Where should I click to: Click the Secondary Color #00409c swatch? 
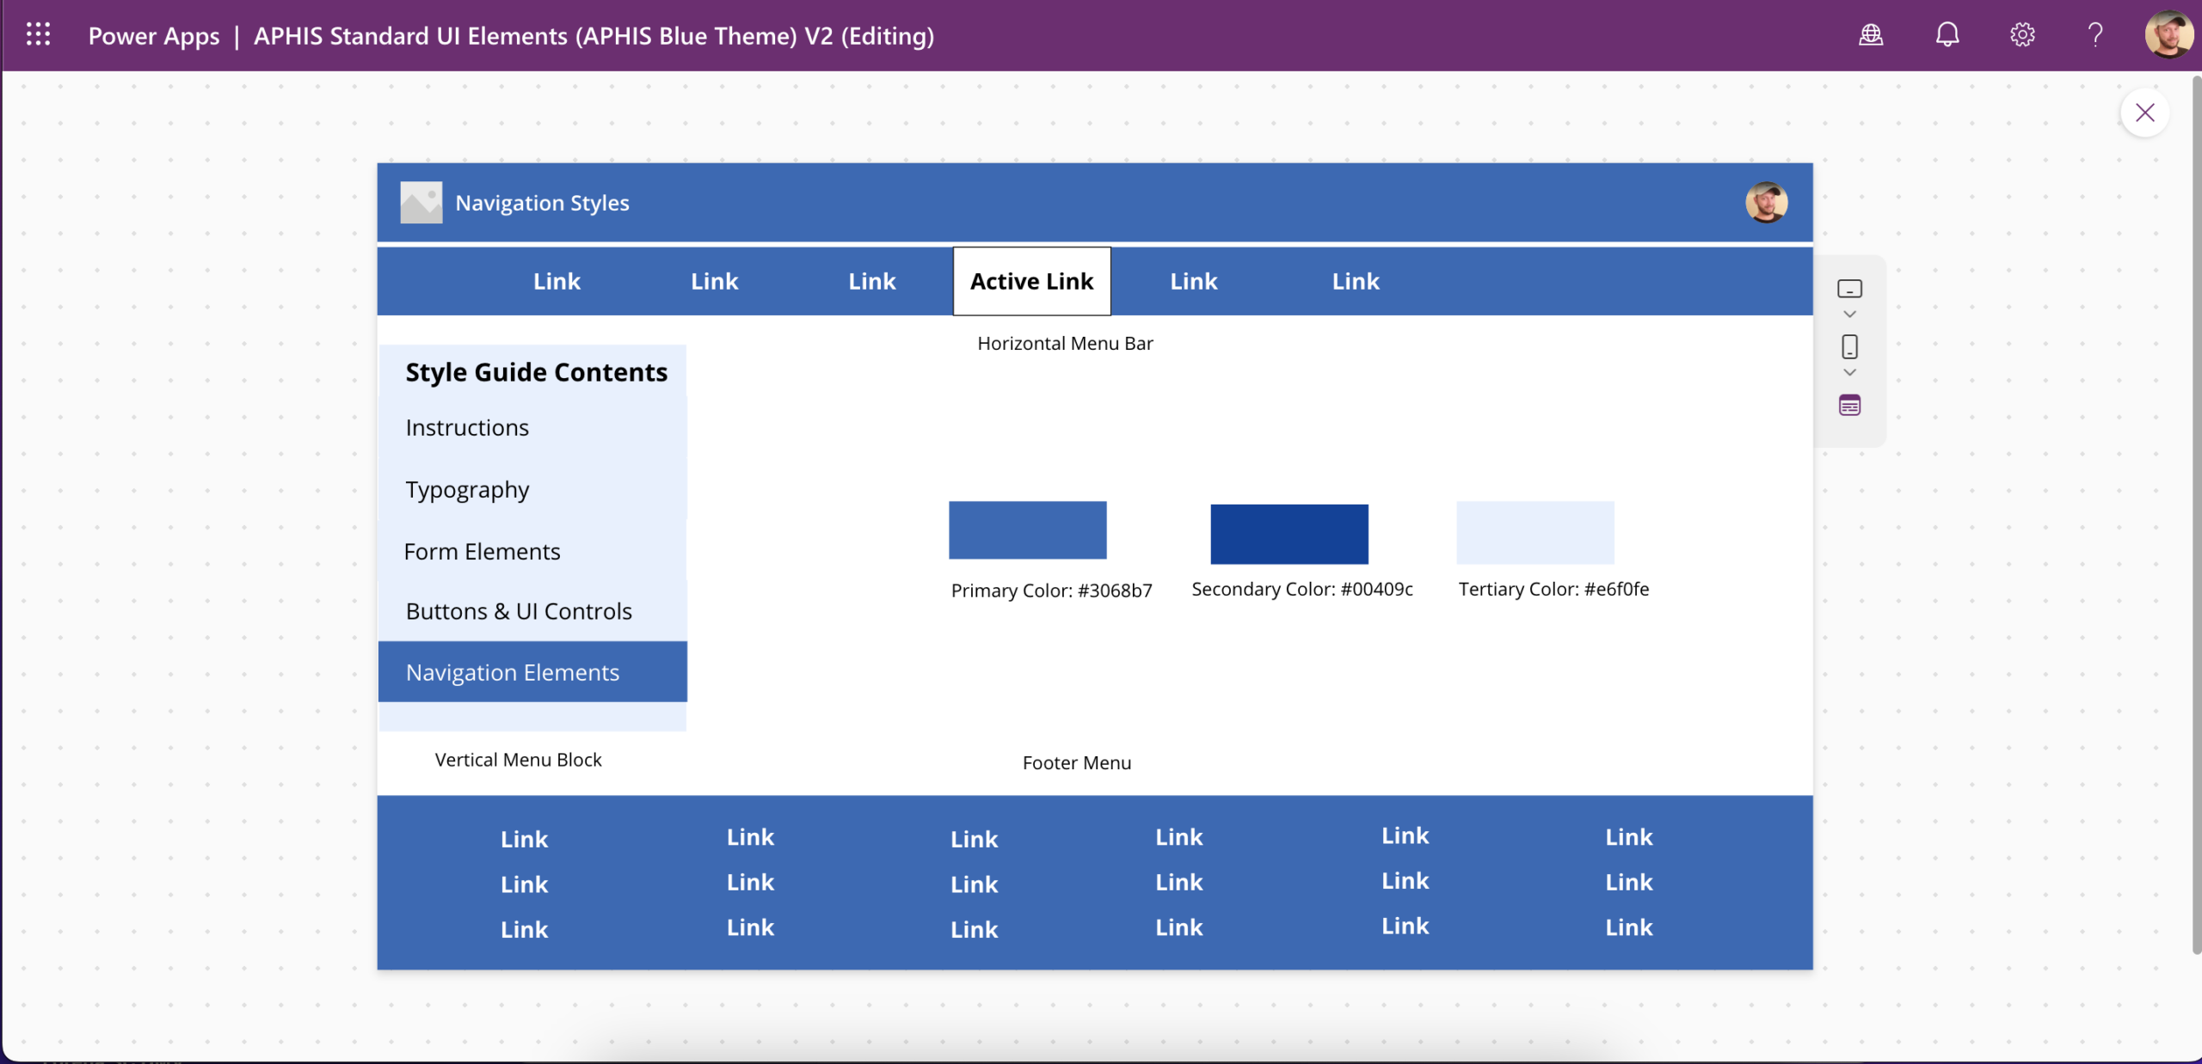pos(1289,534)
